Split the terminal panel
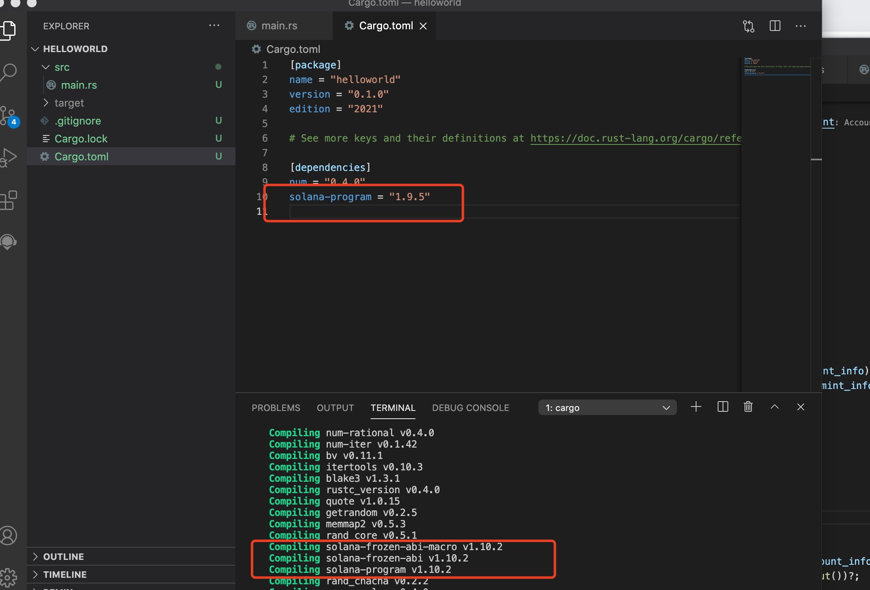This screenshot has width=870, height=590. pos(723,406)
